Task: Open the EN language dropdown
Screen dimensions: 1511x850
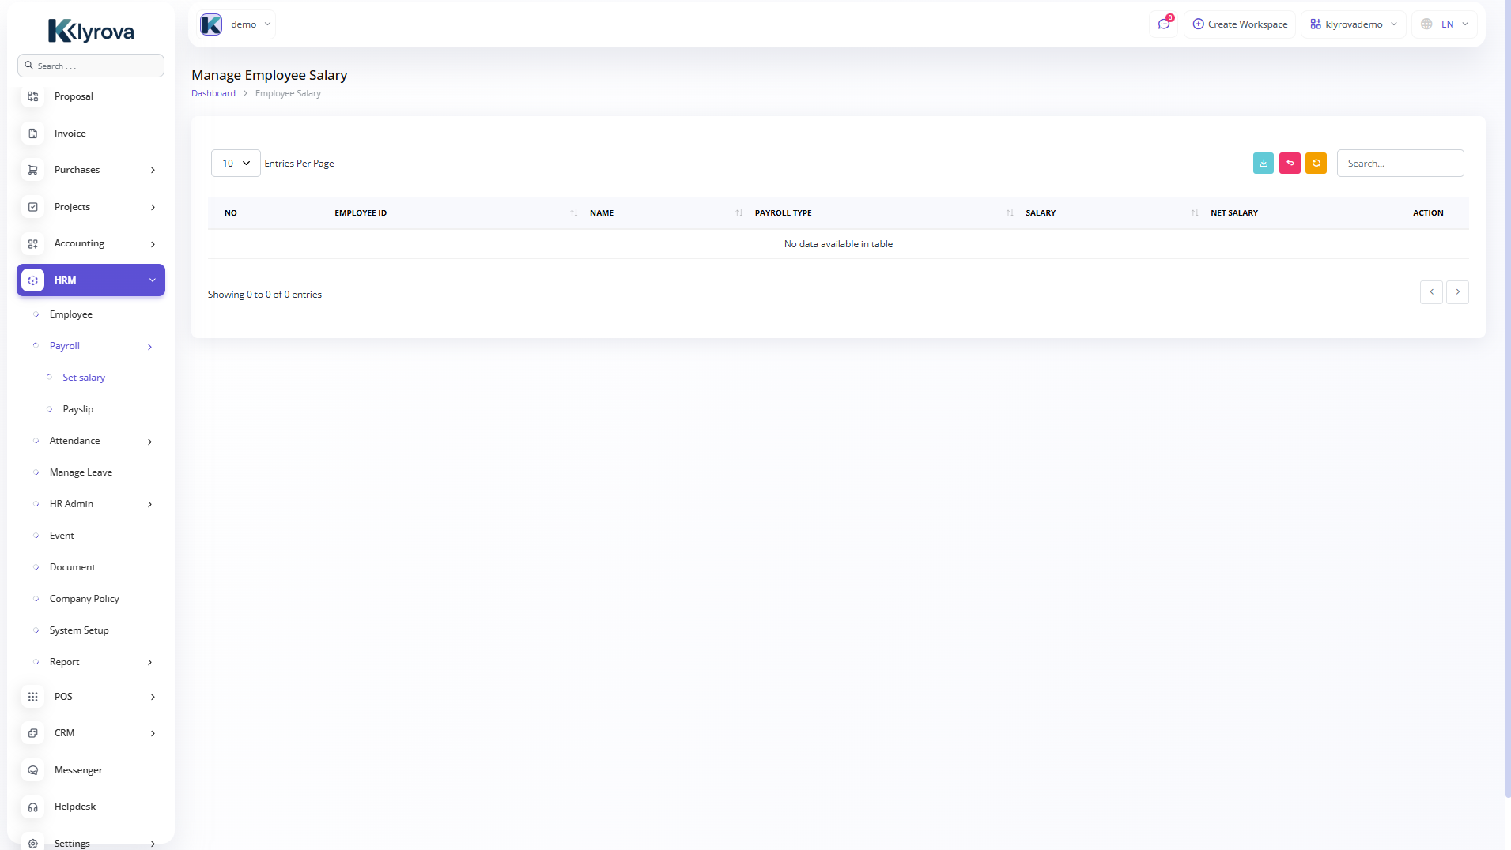Action: pos(1445,24)
